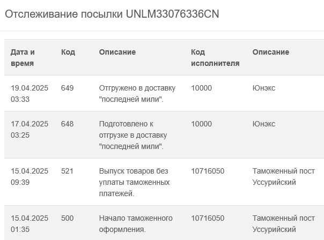The image size is (324, 240).
Task: Click "Подготовлено к отгрузке" description text
Action: 133,134
